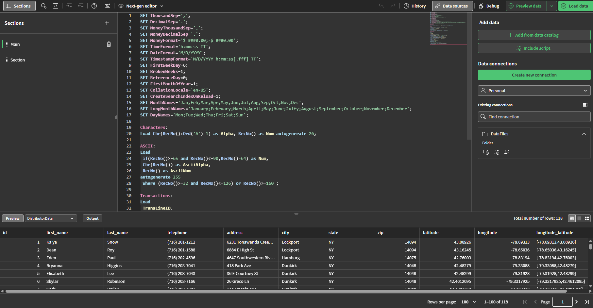Indent the selected script lines

pos(69,6)
